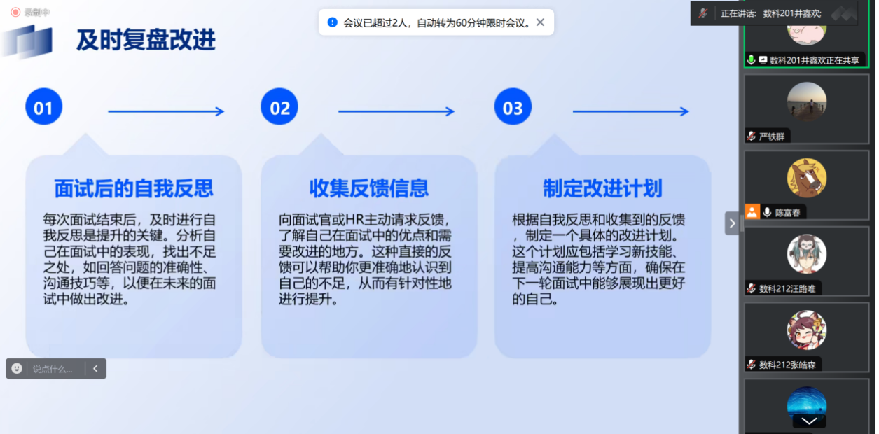Screen dimensions: 879x434
Task: Open the emoji reaction picker
Action: tap(17, 369)
